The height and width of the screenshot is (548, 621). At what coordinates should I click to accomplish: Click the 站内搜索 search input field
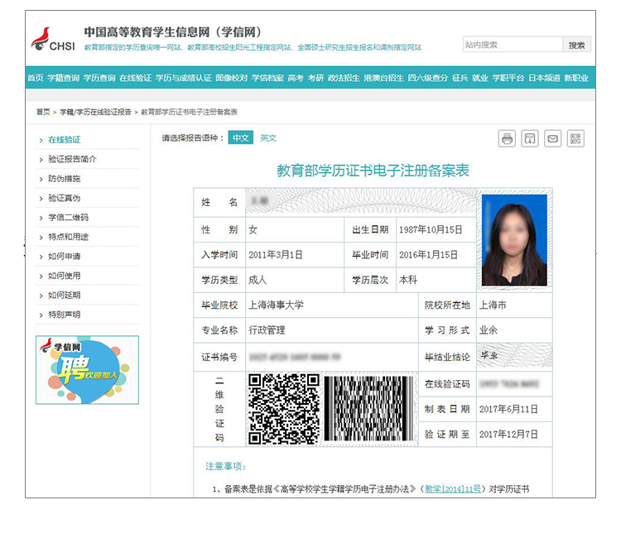pos(512,45)
